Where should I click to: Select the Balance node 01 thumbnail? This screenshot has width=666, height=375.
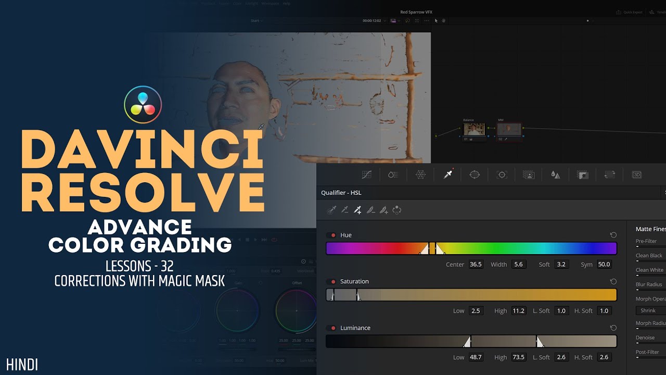[x=474, y=129]
